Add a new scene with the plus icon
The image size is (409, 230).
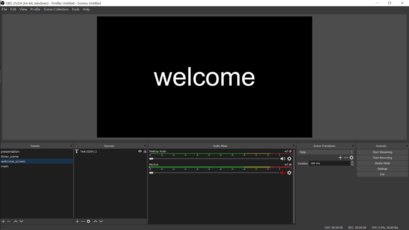click(x=3, y=221)
